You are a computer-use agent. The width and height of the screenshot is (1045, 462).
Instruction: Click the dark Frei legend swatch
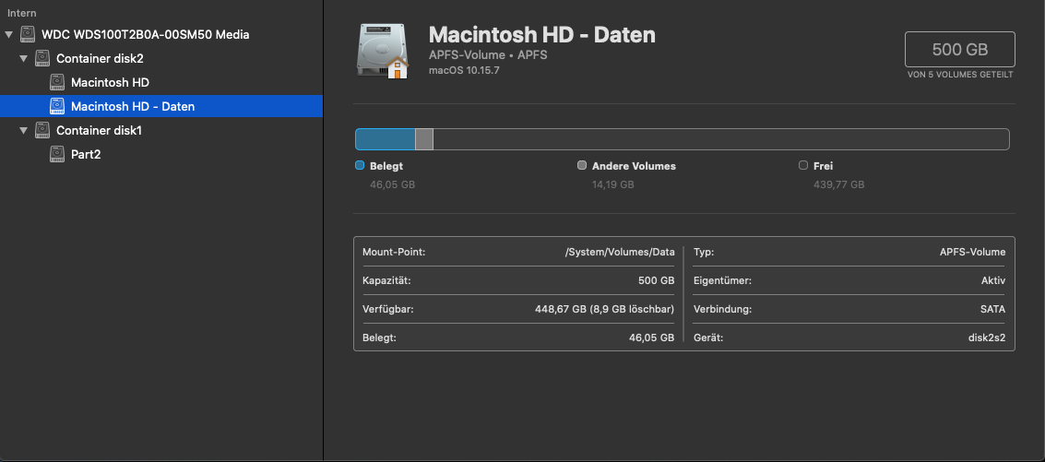coord(803,166)
